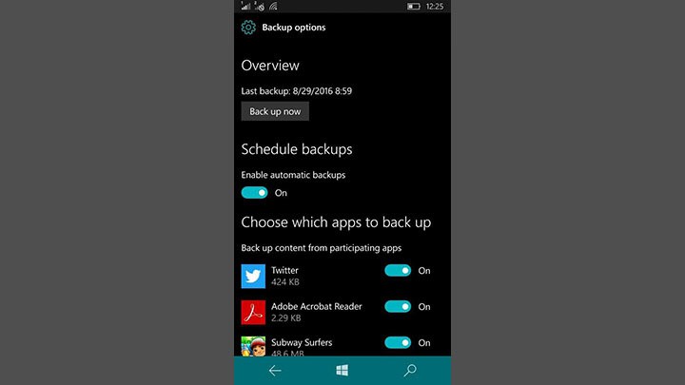
Task: Select the Schedule backups heading
Action: pos(297,149)
